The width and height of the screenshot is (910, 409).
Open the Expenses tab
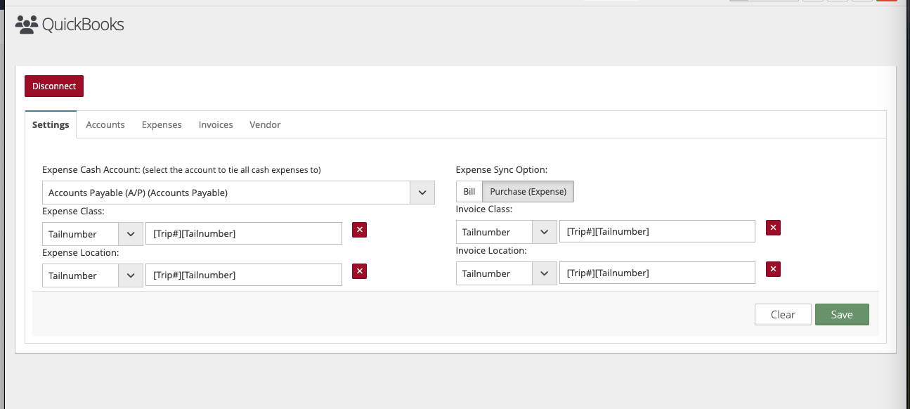[x=162, y=124]
